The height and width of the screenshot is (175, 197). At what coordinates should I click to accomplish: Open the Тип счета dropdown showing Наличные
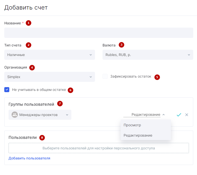pyautogui.click(x=50, y=55)
